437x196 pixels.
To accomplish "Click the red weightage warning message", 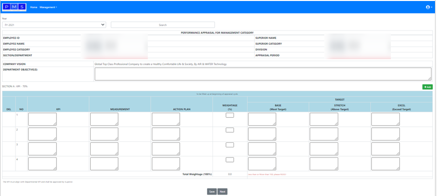I will coord(267,174).
